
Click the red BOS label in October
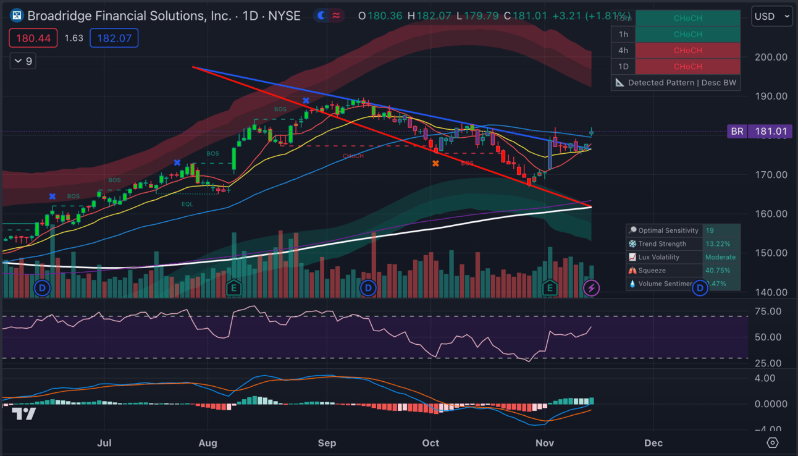click(x=467, y=163)
